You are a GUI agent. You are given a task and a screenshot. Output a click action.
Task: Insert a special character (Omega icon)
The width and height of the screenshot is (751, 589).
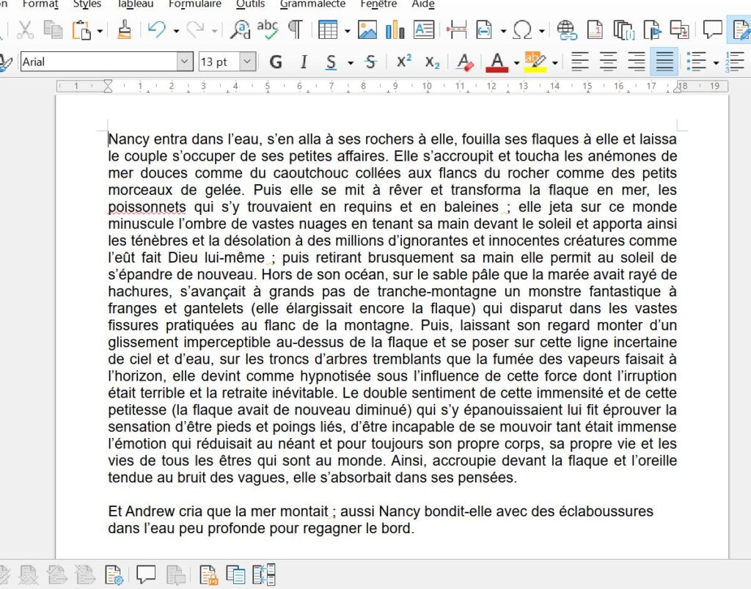tap(522, 30)
